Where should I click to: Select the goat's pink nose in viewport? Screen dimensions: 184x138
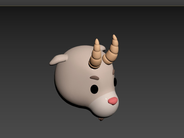[x=113, y=101]
